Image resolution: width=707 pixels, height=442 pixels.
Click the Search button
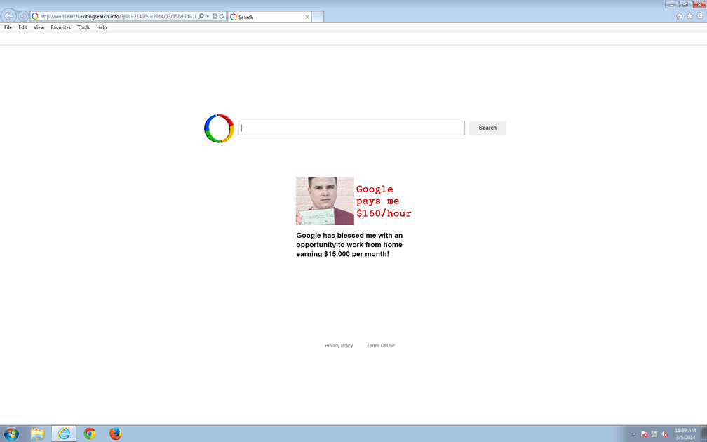(487, 128)
